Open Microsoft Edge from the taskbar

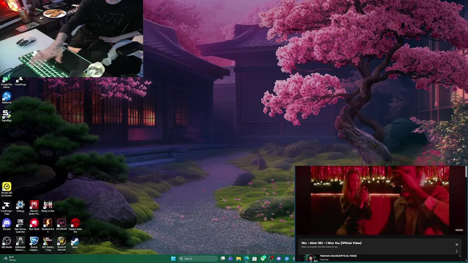point(246,259)
